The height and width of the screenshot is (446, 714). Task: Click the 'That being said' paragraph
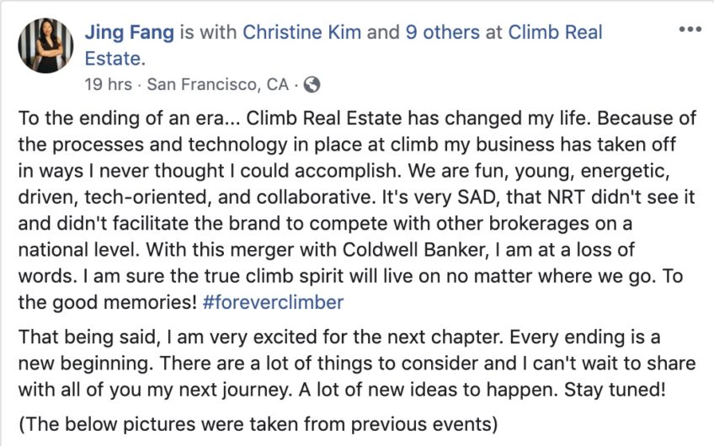(357, 364)
